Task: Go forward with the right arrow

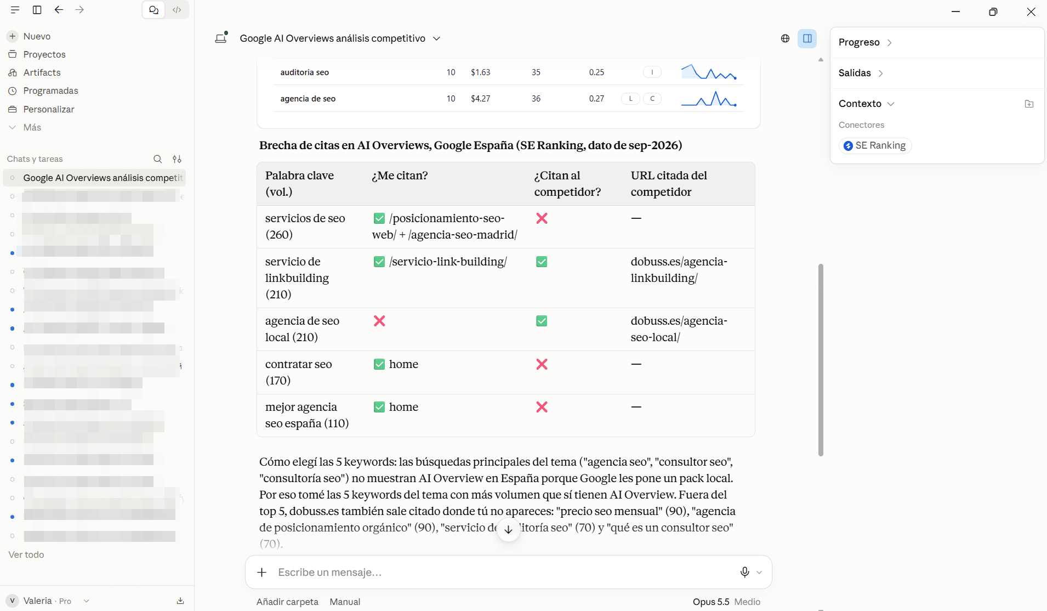Action: click(79, 10)
